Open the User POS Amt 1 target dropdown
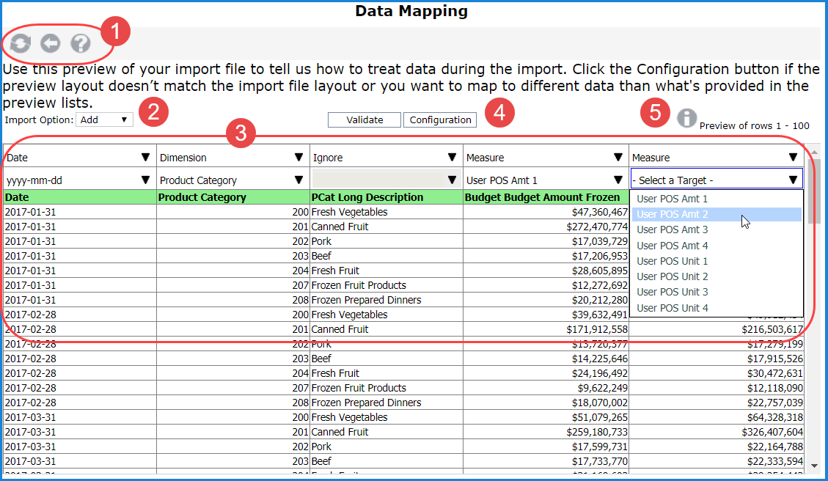This screenshot has height=481, width=828. tap(545, 180)
